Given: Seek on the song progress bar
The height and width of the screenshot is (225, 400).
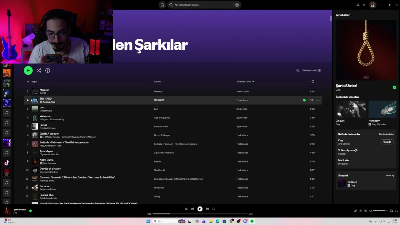Looking at the screenshot, I should click(200, 214).
